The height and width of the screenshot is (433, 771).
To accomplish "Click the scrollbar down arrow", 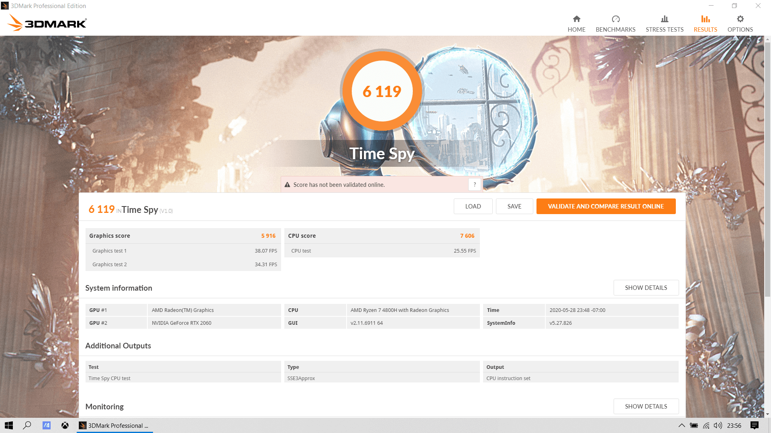I will coord(767,414).
